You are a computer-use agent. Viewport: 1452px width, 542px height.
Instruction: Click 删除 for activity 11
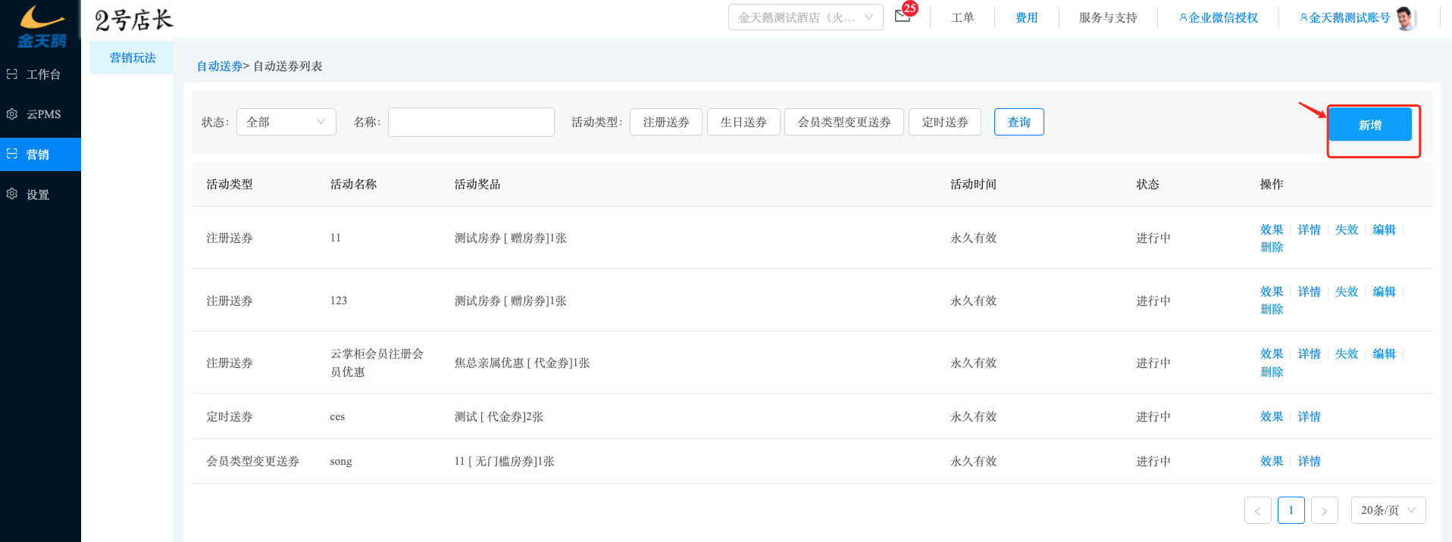[x=1271, y=247]
